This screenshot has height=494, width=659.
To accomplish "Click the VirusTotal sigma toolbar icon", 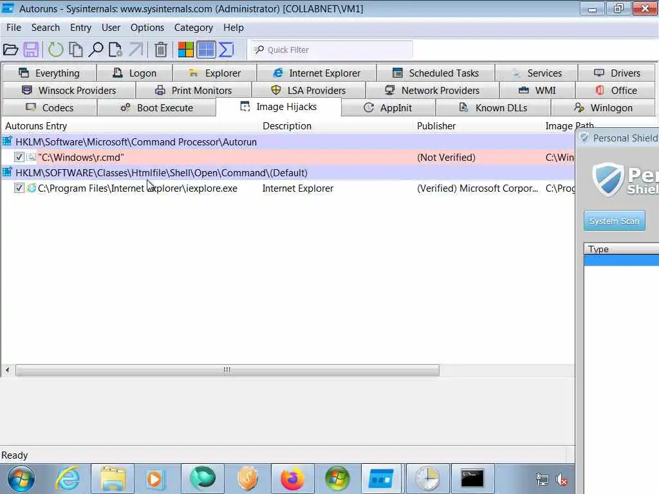I will [226, 50].
